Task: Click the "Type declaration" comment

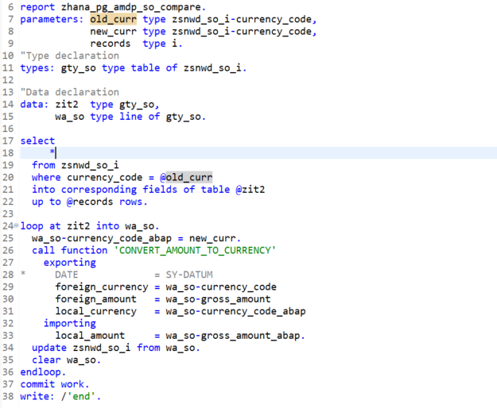Action: [x=70, y=56]
